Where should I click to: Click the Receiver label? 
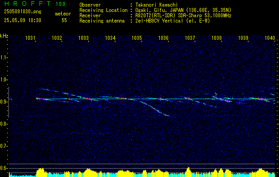tap(90, 15)
